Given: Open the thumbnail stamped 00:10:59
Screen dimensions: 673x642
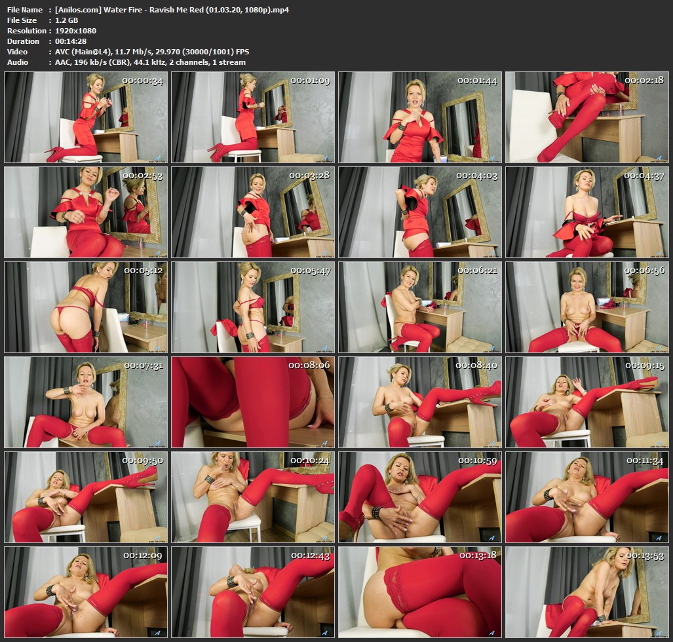Looking at the screenshot, I should point(420,497).
